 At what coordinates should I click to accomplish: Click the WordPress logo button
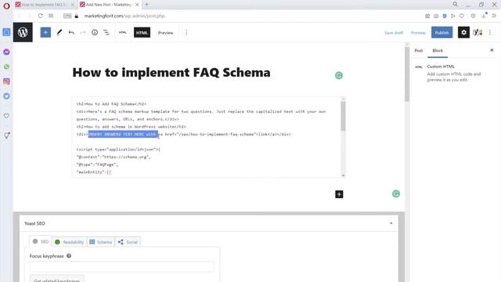pyautogui.click(x=23, y=32)
